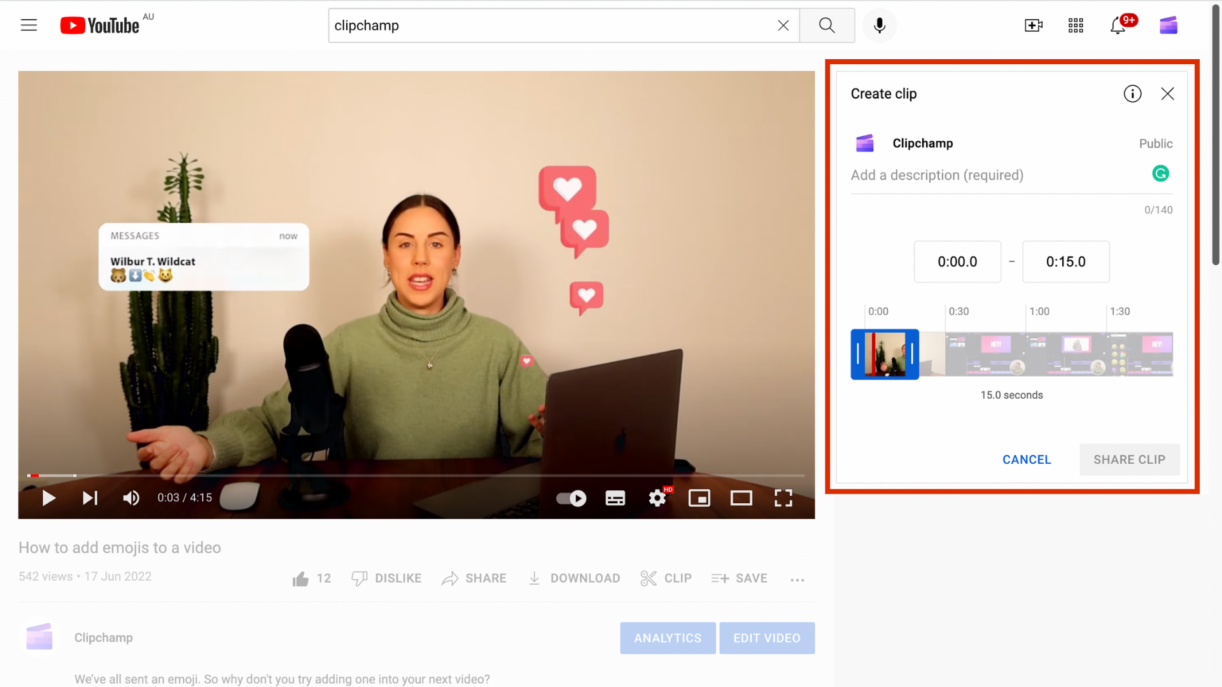
Task: Click the CLIP scissors button
Action: click(x=666, y=578)
